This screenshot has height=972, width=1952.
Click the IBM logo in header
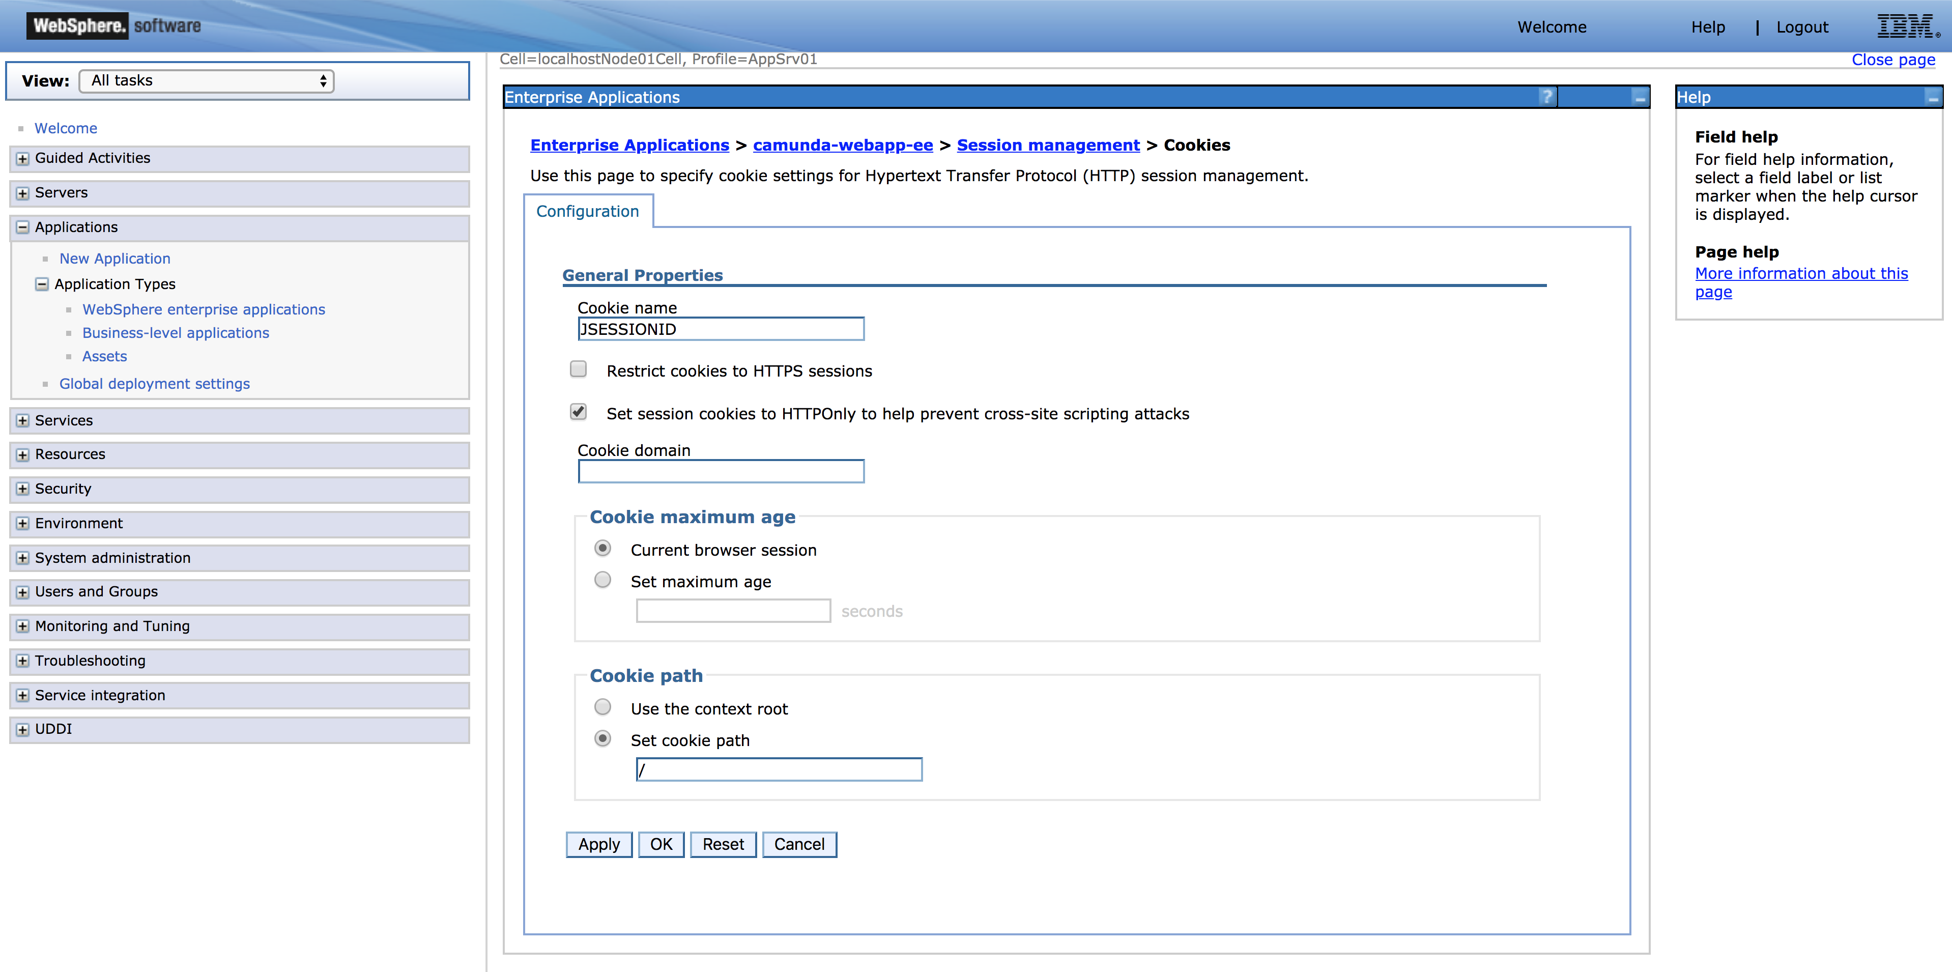coord(1907,26)
